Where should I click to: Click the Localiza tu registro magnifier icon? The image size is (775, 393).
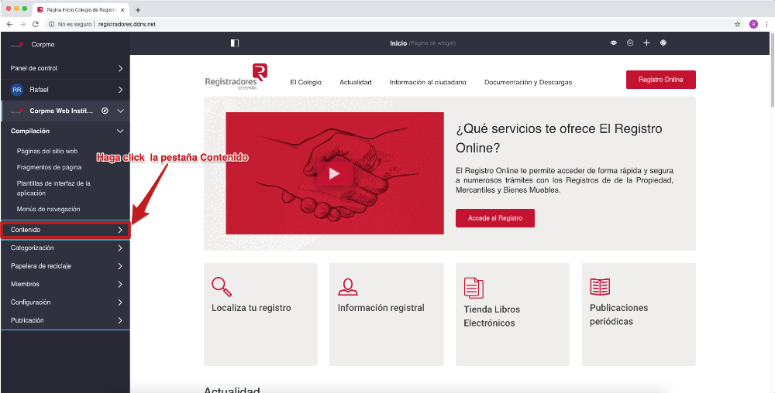(222, 286)
